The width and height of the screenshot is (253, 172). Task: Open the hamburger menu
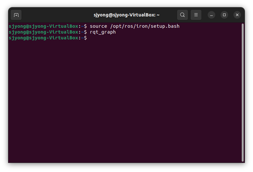[x=196, y=15]
